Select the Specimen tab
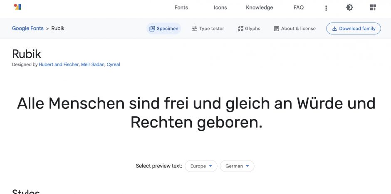Image resolution: width=391 pixels, height=194 pixels. click(x=163, y=29)
